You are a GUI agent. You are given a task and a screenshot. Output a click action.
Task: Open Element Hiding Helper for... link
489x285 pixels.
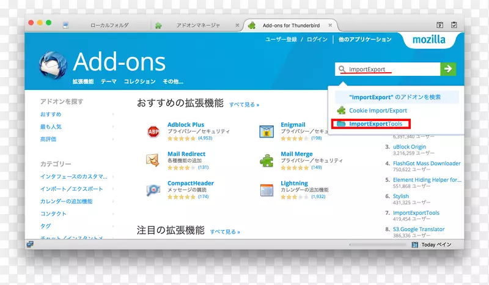point(427,180)
